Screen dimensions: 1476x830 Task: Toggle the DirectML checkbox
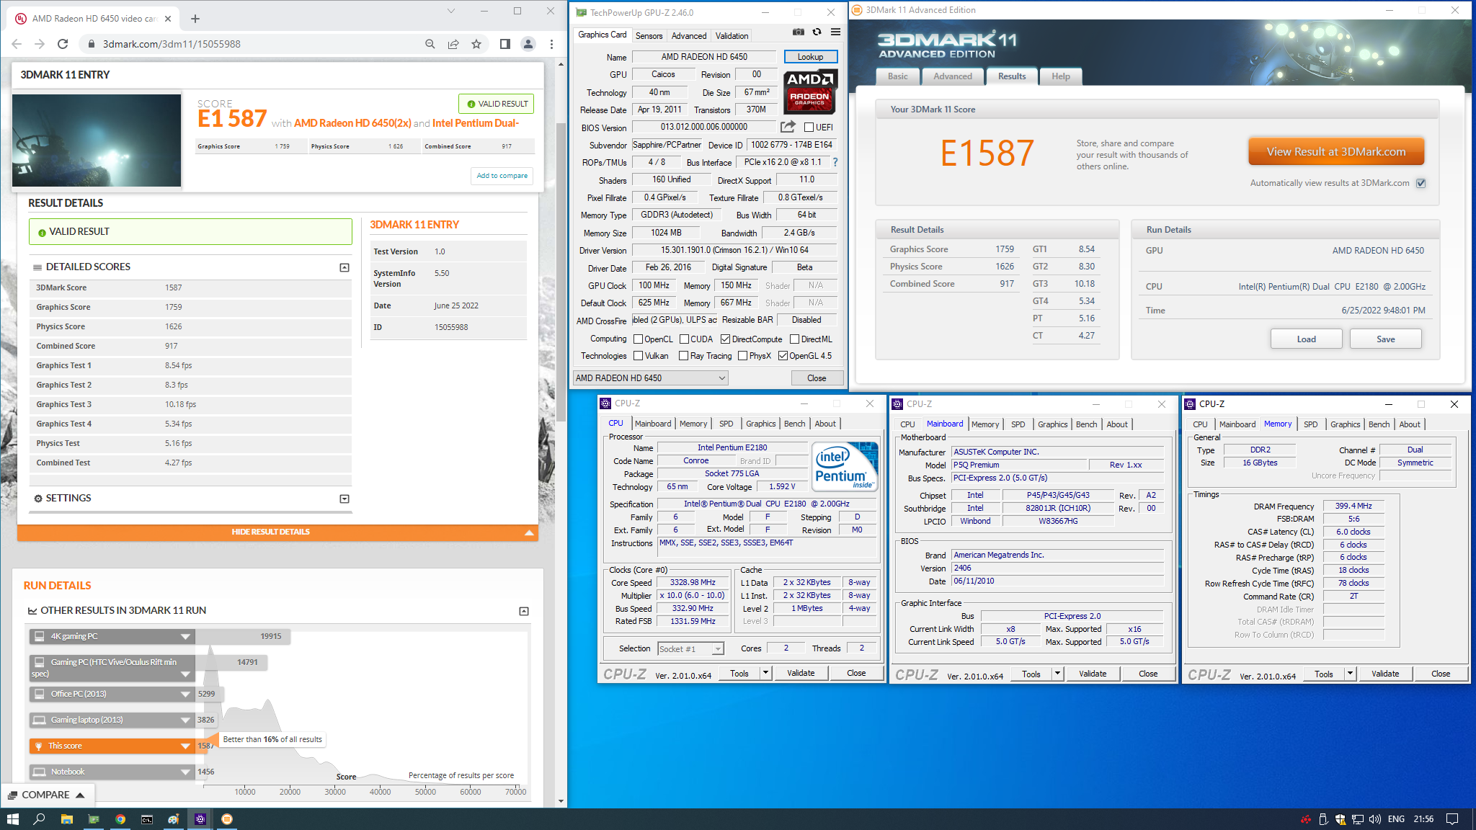[x=795, y=339]
